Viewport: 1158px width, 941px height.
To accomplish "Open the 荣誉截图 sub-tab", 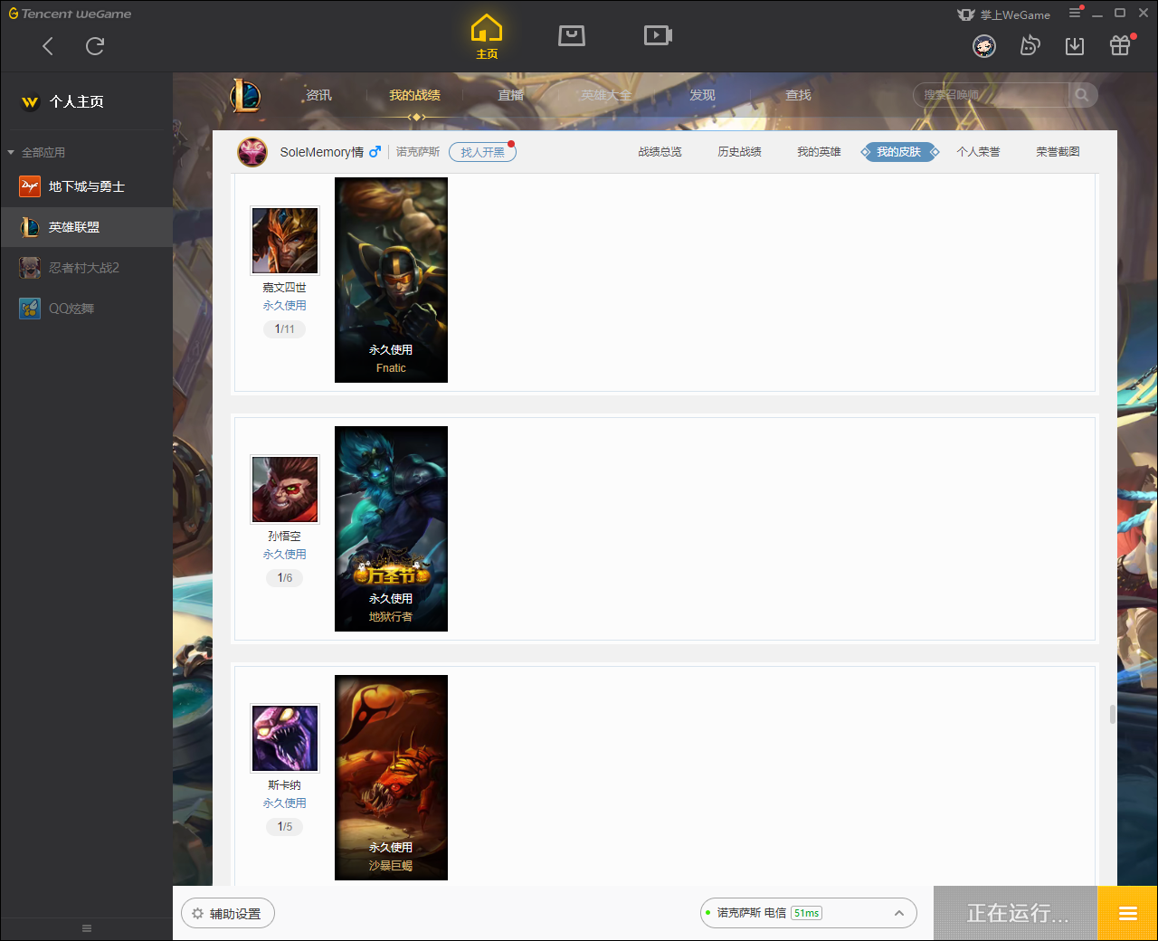I will pos(1058,152).
